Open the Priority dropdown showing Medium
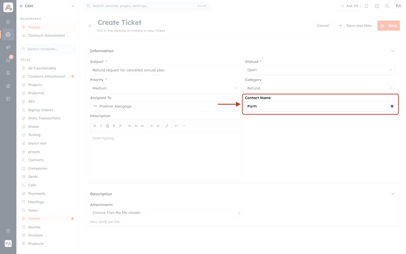Screen dimensions: 406x254 tap(165, 88)
